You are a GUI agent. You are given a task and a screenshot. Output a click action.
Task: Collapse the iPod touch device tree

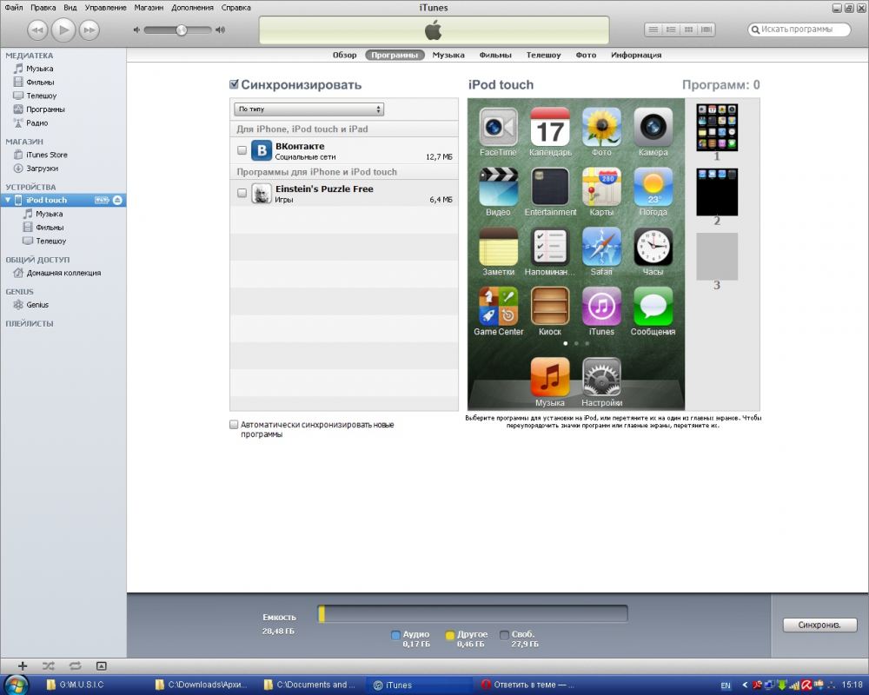[x=8, y=200]
